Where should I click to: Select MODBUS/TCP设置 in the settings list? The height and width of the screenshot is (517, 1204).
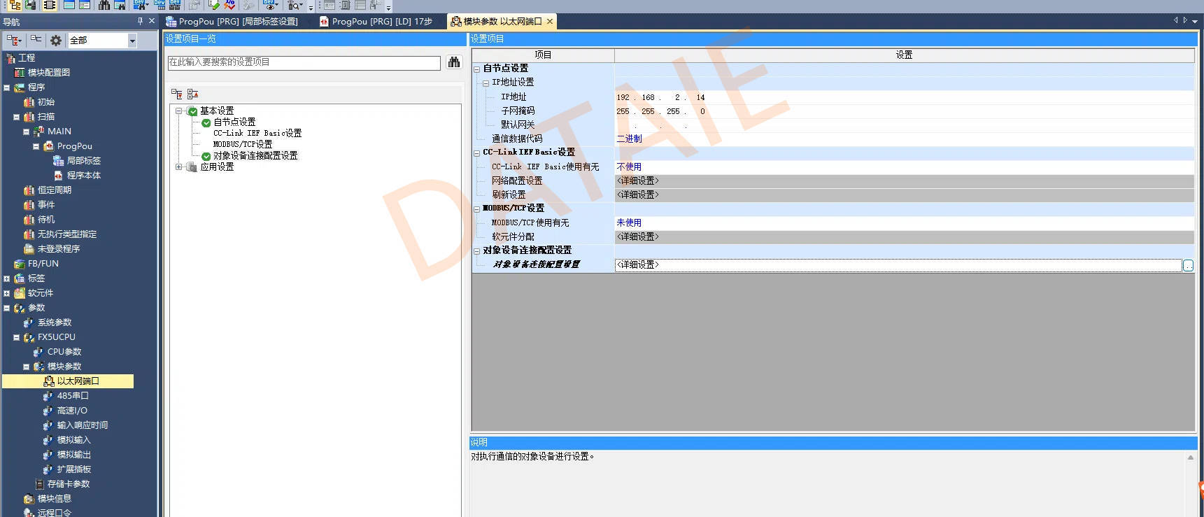(x=243, y=144)
